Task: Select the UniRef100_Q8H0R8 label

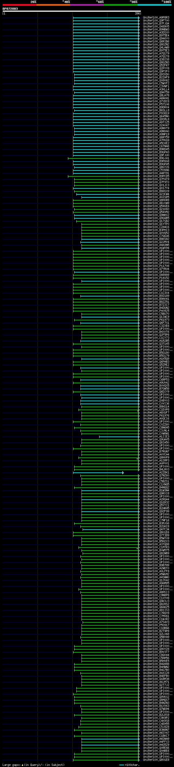Action: (x=156, y=200)
